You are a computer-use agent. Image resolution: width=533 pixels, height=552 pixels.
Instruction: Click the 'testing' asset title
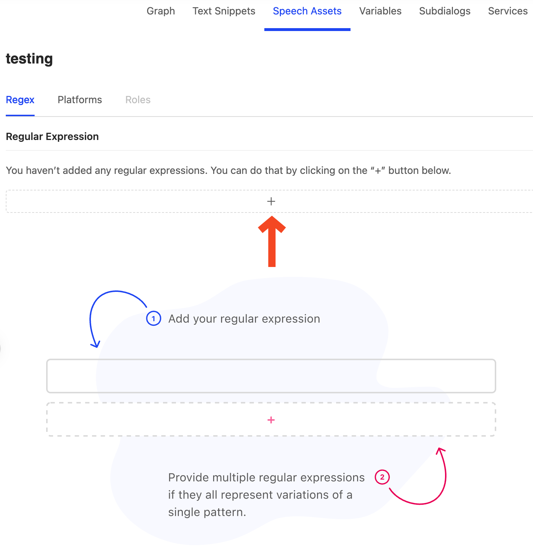pos(29,59)
